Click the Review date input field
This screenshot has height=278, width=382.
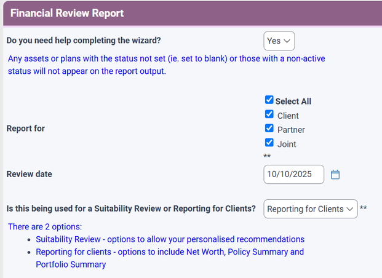coord(293,175)
